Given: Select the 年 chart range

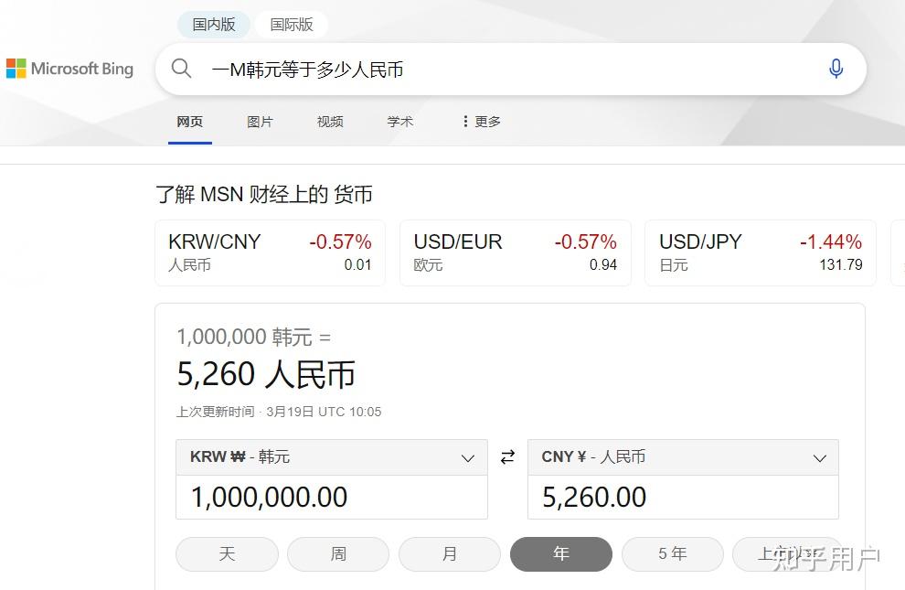Looking at the screenshot, I should click(561, 554).
